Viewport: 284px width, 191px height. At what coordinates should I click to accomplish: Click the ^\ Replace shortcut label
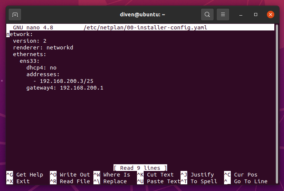point(110,181)
